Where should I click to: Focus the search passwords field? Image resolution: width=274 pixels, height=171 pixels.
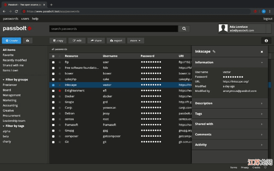[112, 29]
